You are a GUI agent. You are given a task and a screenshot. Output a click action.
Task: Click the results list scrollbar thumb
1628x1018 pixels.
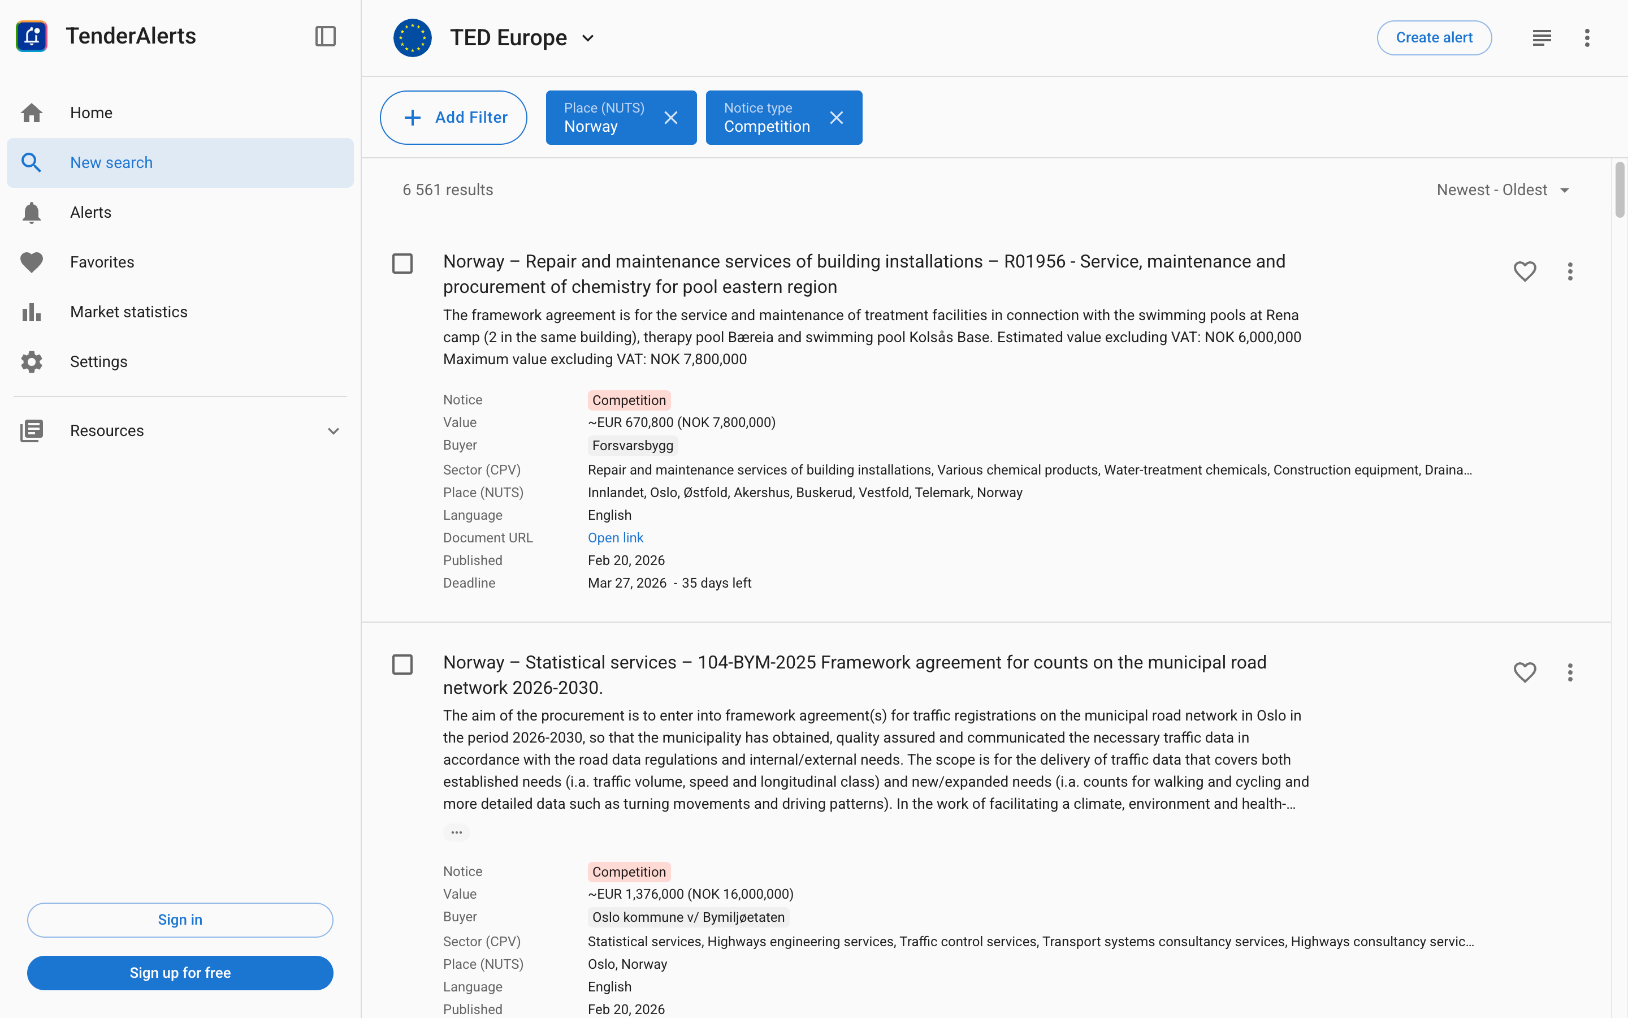[1620, 190]
